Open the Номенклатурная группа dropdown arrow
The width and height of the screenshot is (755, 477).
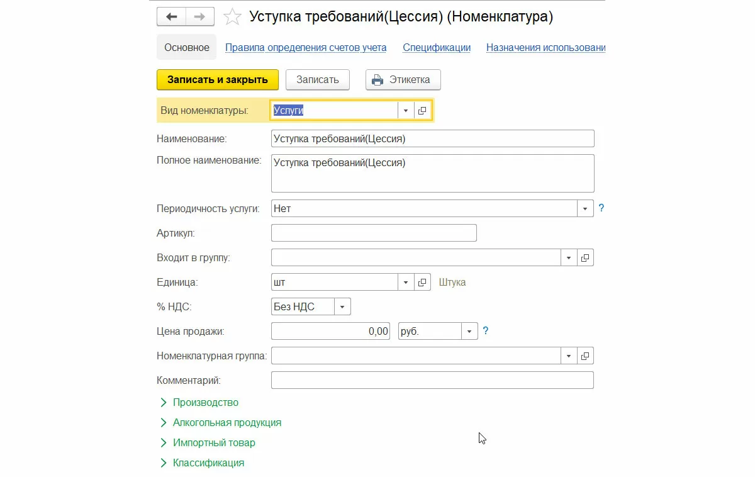tap(569, 356)
